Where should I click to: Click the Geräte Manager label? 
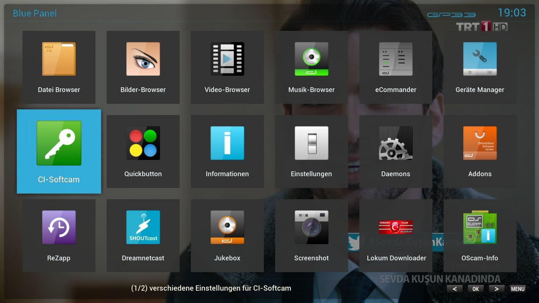pyautogui.click(x=480, y=90)
